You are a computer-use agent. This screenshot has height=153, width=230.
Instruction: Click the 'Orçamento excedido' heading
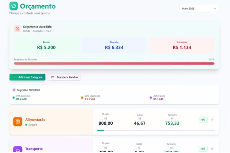tap(37, 27)
